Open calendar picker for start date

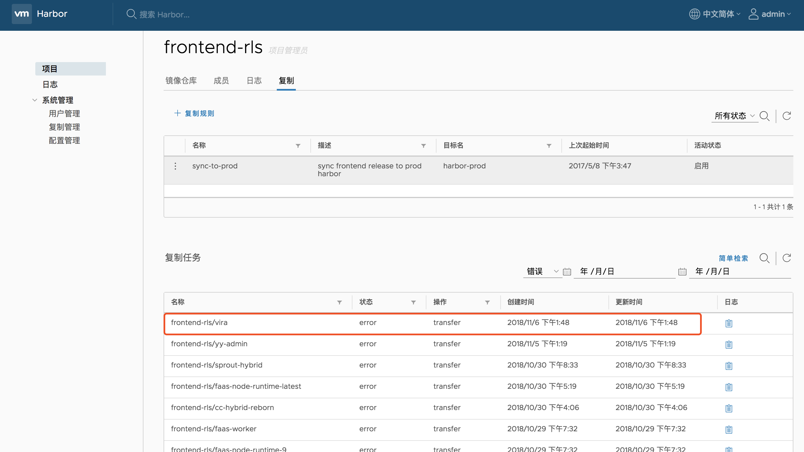pos(567,272)
